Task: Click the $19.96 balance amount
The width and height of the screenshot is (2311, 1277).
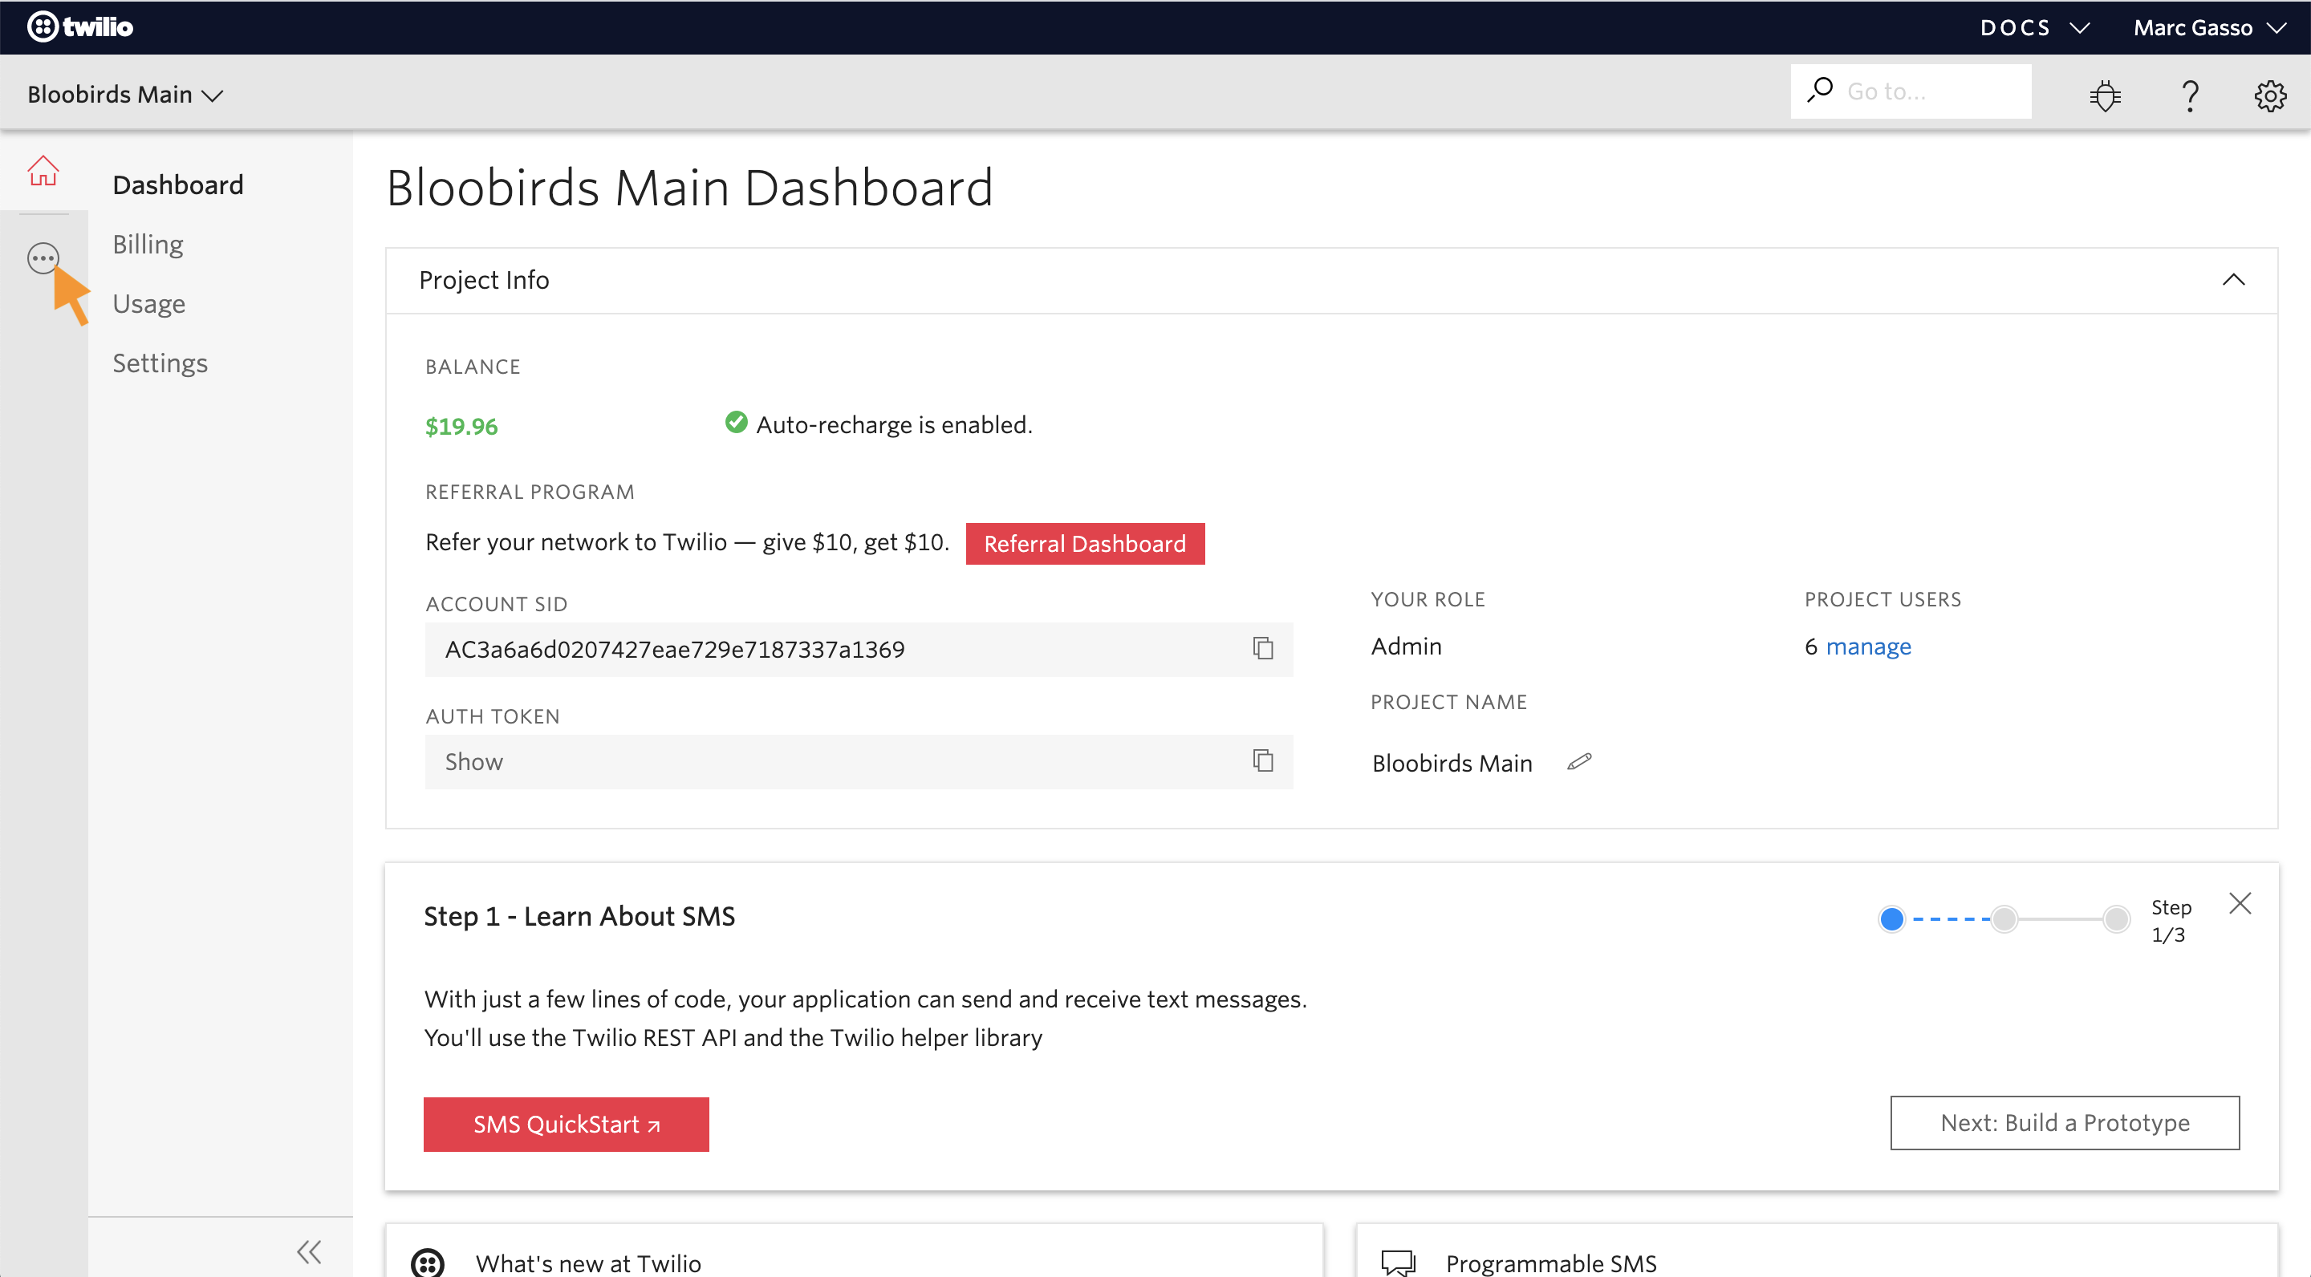Action: (x=461, y=426)
